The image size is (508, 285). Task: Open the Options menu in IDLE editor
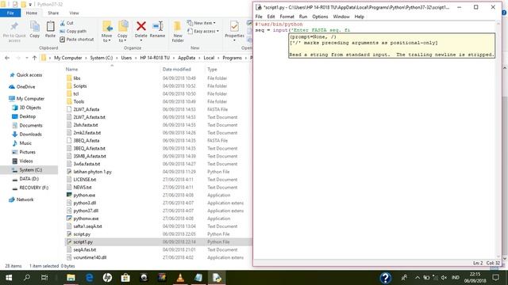(x=320, y=17)
